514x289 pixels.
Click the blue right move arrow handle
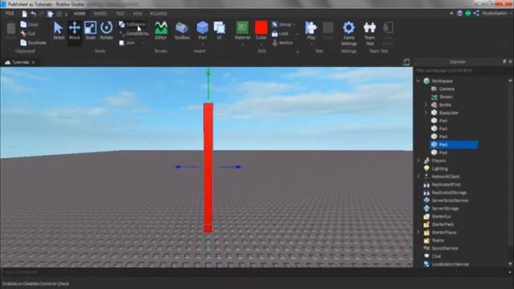coord(230,167)
